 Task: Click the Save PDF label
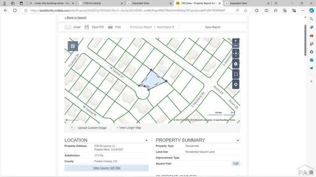(98, 27)
